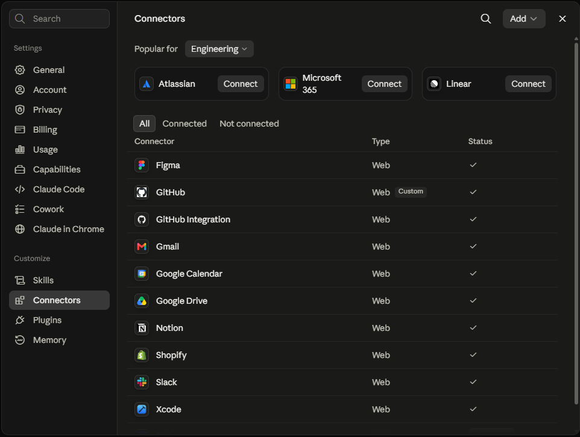
Task: Select the Notion row name
Action: [x=169, y=328]
